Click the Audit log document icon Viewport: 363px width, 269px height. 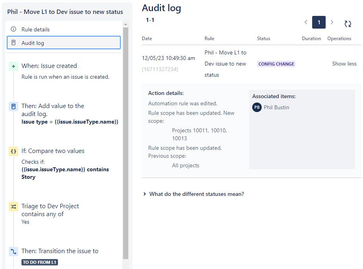pos(14,43)
